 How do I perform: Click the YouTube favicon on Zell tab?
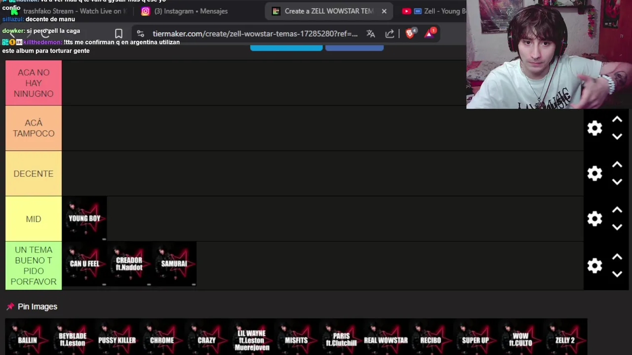406,11
